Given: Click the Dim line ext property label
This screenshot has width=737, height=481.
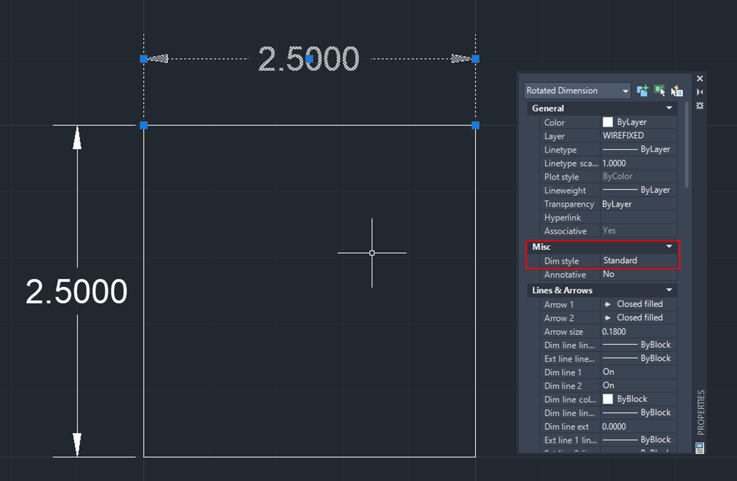Looking at the screenshot, I should pos(566,427).
